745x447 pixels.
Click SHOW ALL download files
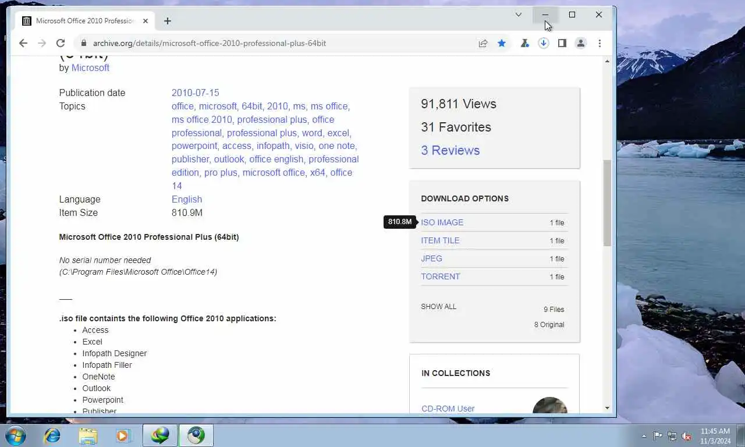(439, 307)
